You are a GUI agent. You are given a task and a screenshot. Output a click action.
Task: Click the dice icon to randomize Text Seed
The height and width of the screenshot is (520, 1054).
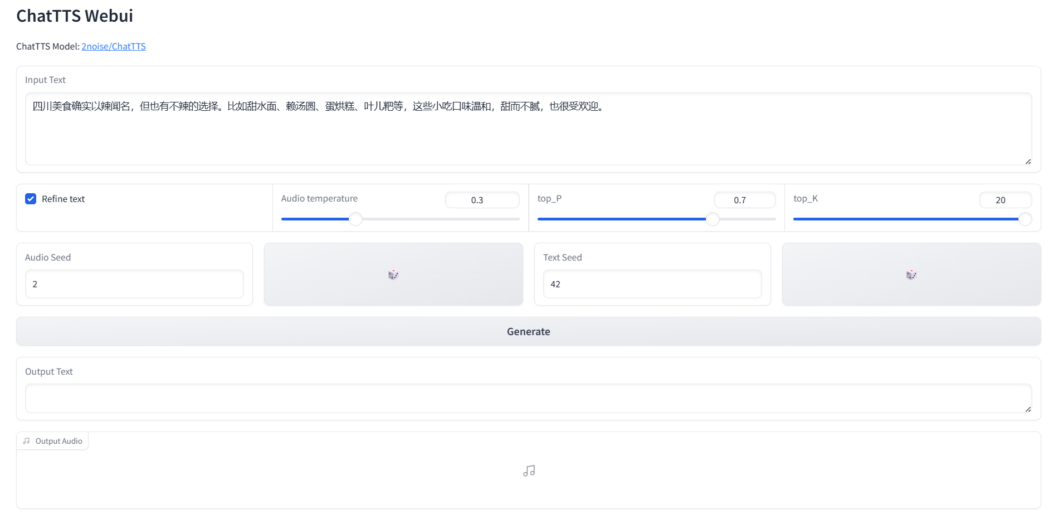[x=910, y=274]
